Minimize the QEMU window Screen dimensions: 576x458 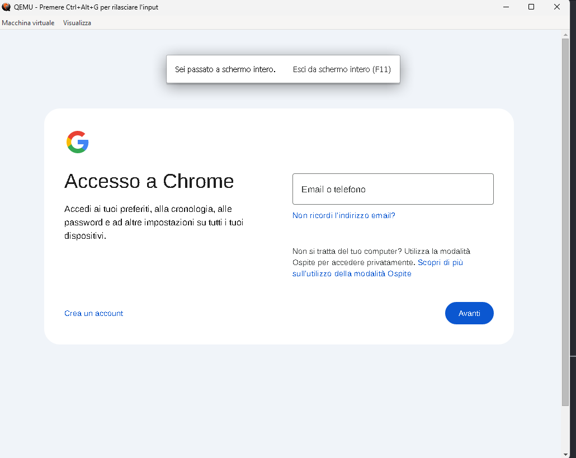pyautogui.click(x=506, y=7)
